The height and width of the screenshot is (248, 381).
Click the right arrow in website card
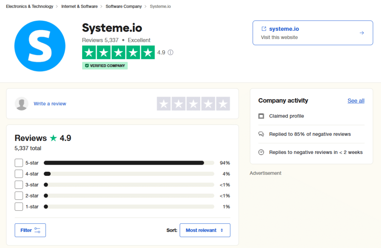point(362,33)
